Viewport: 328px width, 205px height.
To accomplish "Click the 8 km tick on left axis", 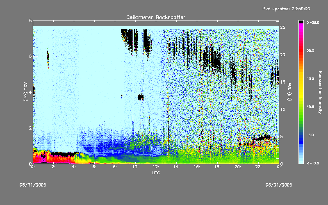I will [x=30, y=20].
